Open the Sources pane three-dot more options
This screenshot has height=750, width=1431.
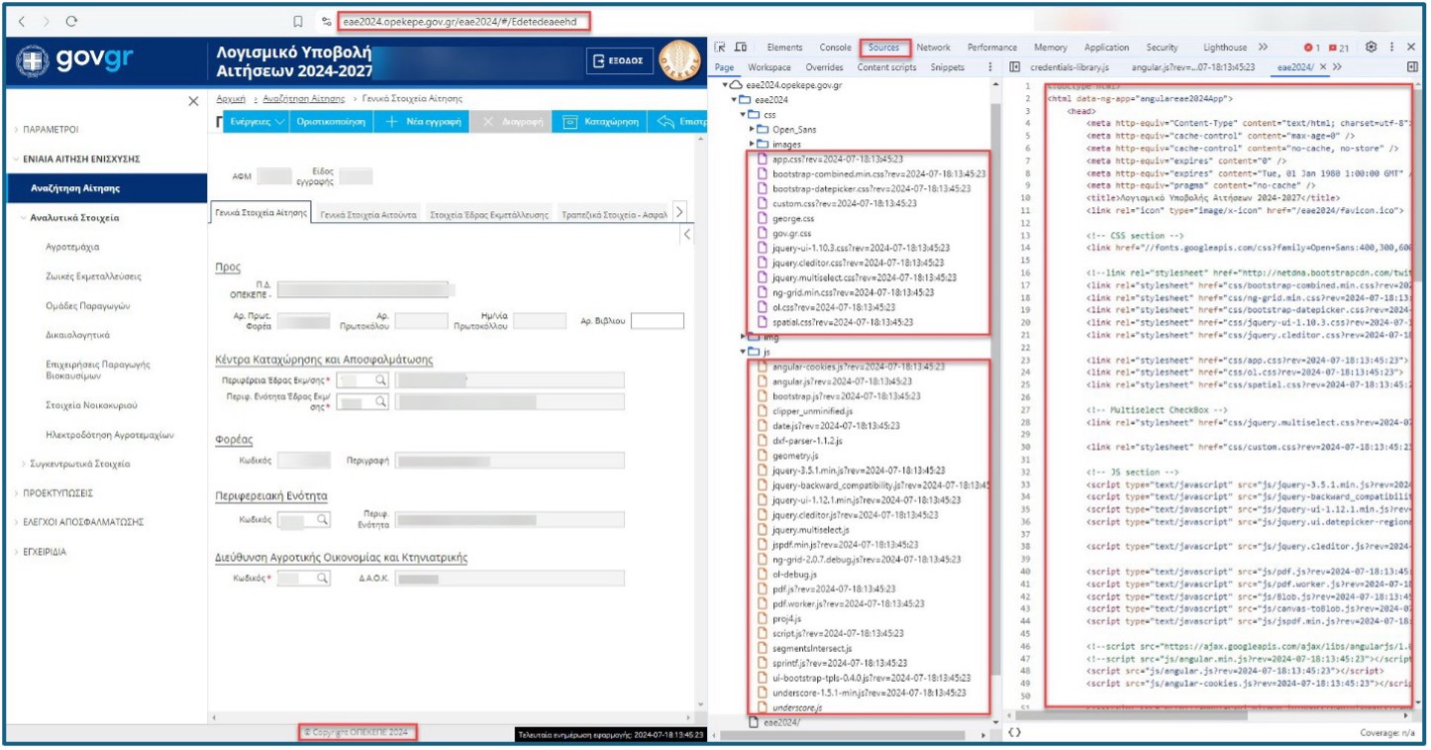(990, 67)
